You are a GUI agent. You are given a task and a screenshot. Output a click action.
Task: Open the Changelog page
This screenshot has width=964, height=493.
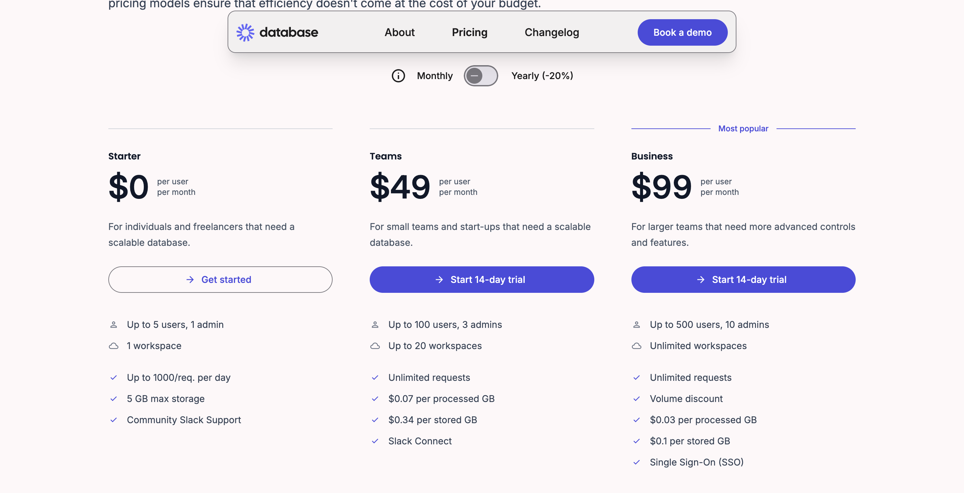click(x=551, y=32)
